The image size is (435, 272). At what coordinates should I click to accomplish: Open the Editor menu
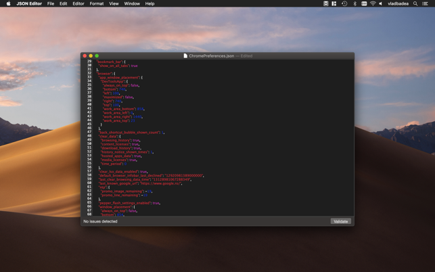click(78, 3)
